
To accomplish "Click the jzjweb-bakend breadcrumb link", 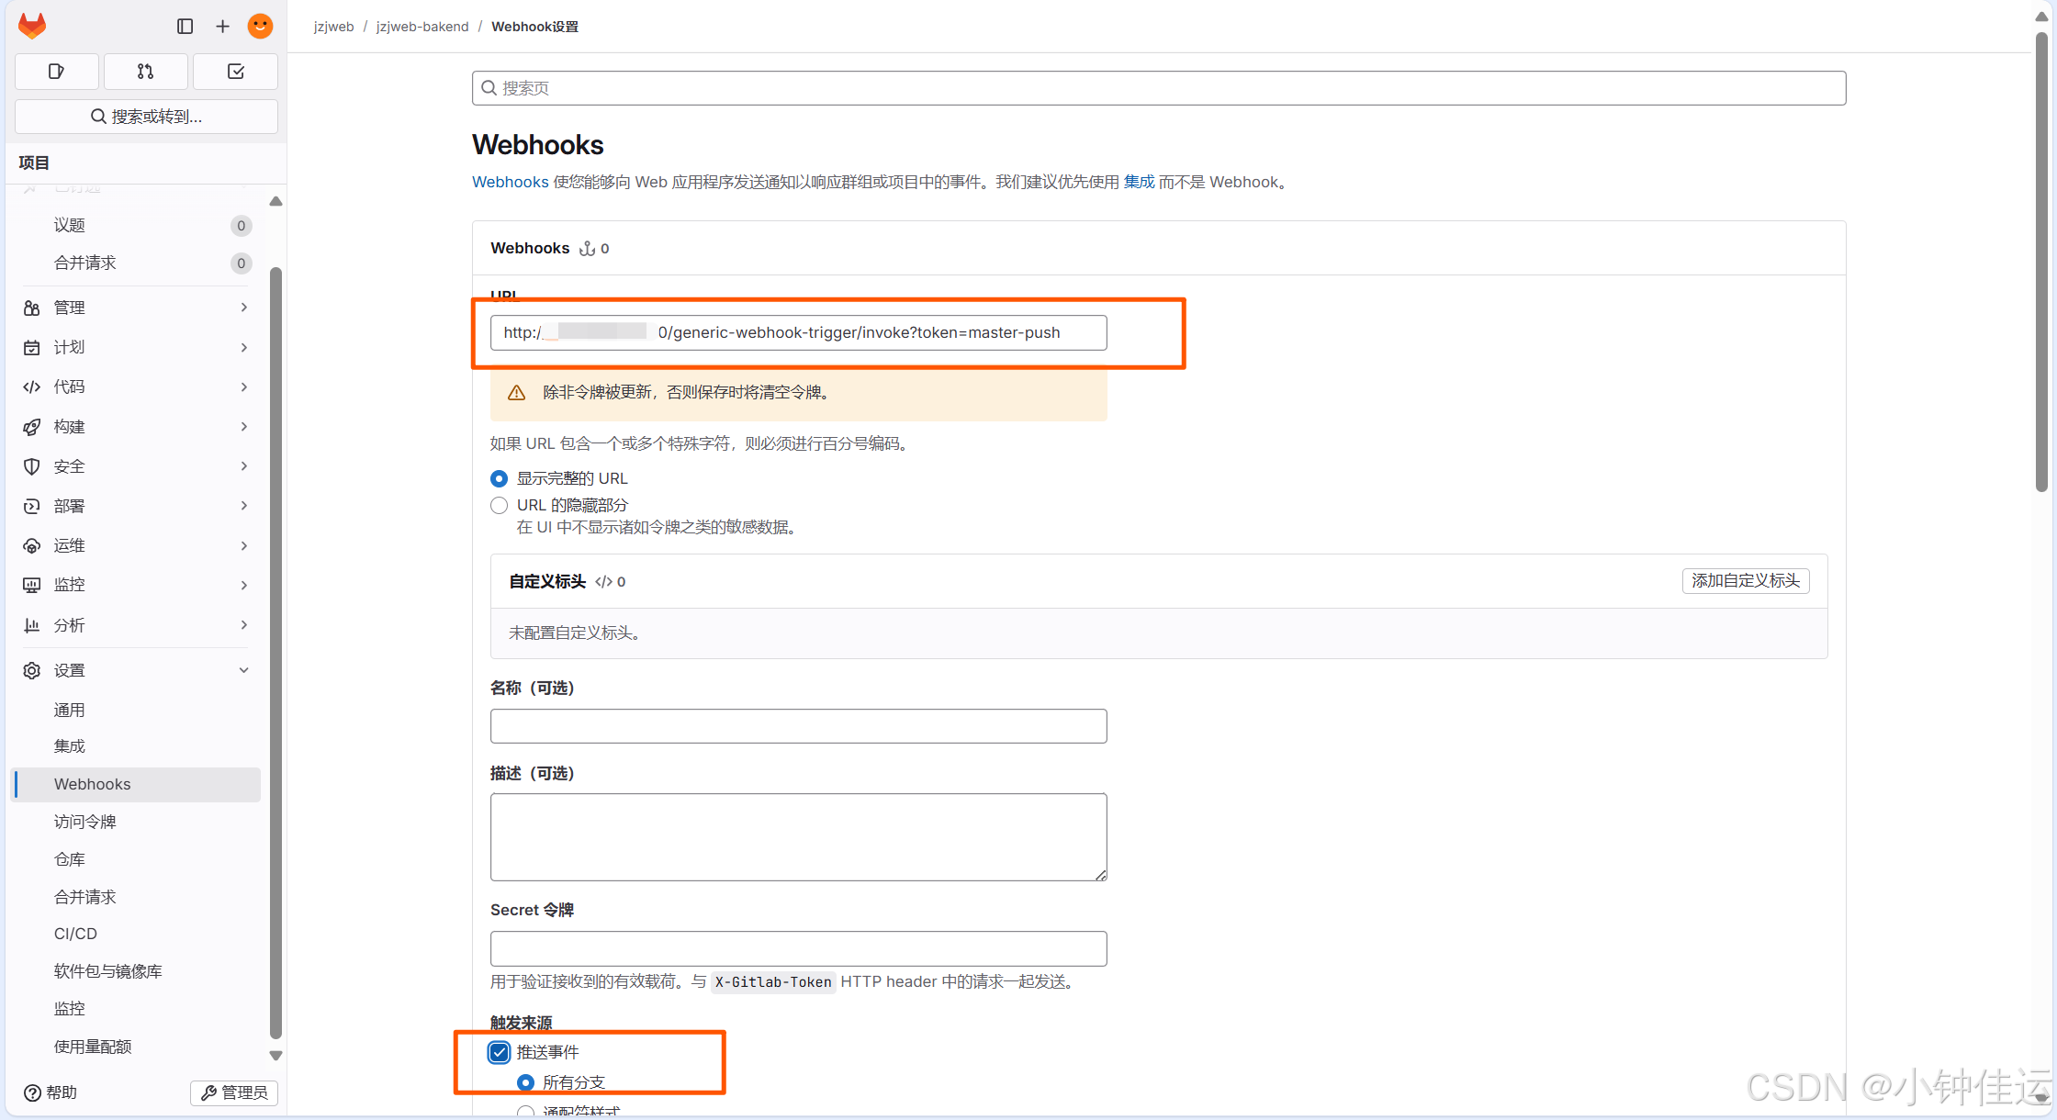I will (422, 27).
